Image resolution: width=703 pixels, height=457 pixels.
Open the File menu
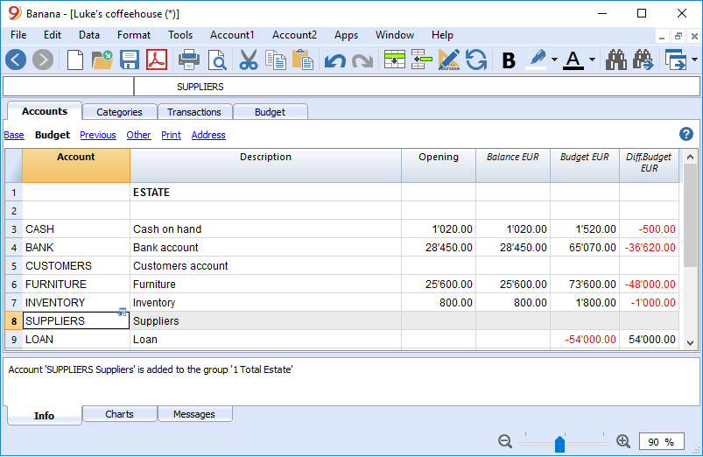[x=18, y=35]
